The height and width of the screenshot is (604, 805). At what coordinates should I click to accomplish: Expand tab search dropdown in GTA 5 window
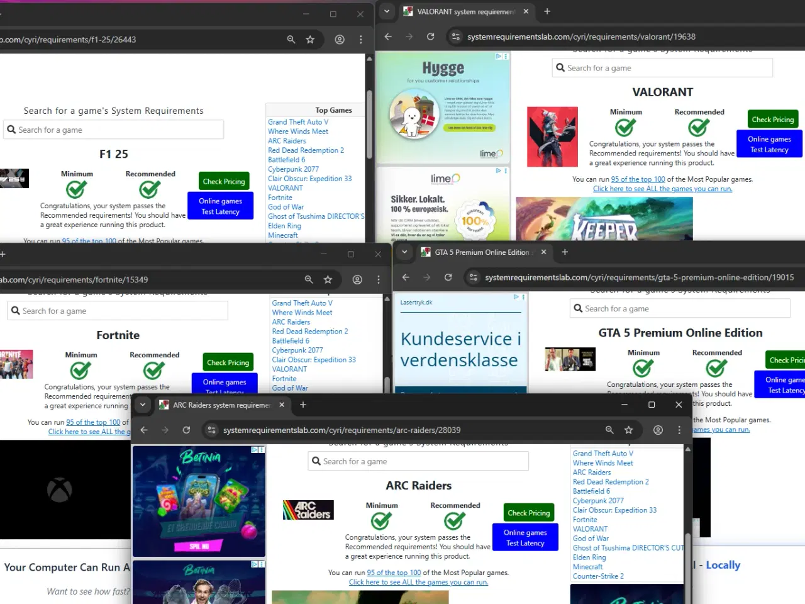404,252
